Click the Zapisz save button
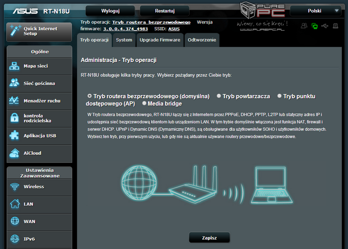The image size is (348, 249). pyautogui.click(x=209, y=238)
